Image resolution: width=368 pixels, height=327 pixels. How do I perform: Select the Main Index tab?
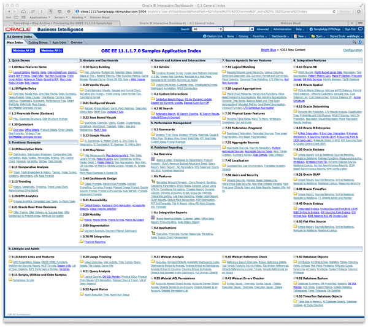(15, 42)
